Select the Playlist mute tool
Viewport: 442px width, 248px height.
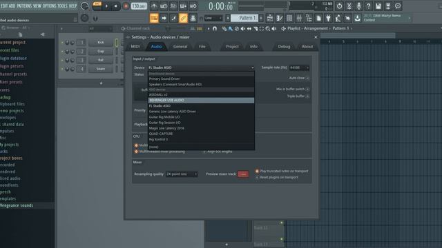[x=243, y=28]
